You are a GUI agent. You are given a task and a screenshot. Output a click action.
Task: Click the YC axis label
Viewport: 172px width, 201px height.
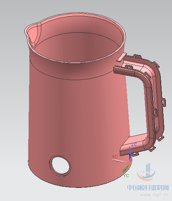(x=126, y=176)
